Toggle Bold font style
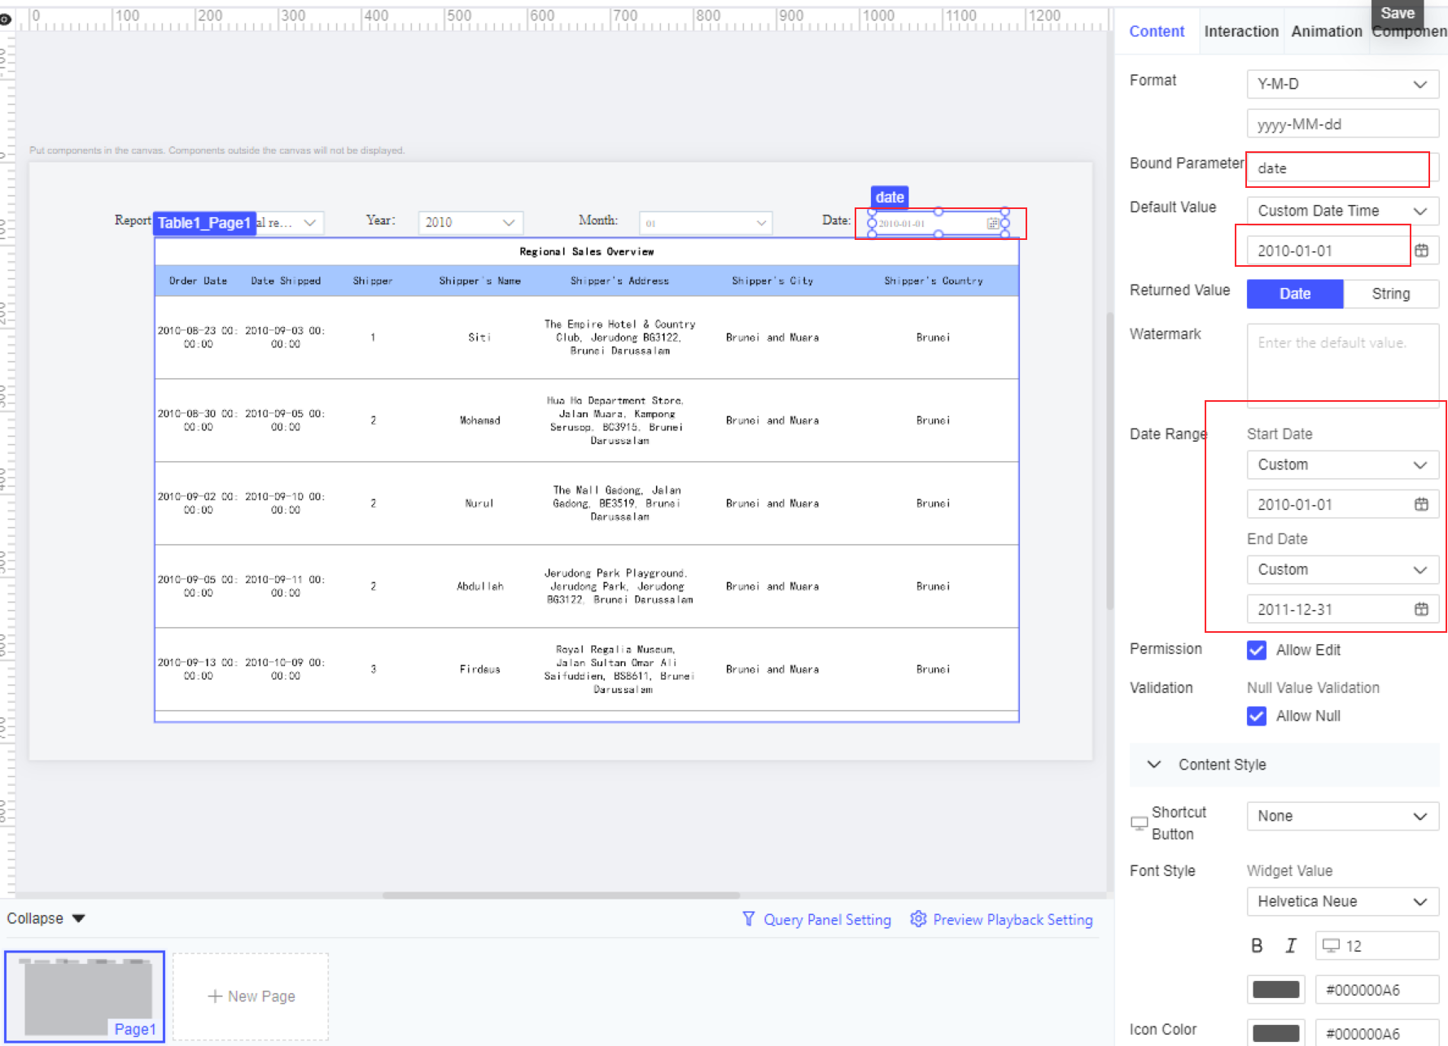This screenshot has width=1448, height=1046. [x=1257, y=945]
